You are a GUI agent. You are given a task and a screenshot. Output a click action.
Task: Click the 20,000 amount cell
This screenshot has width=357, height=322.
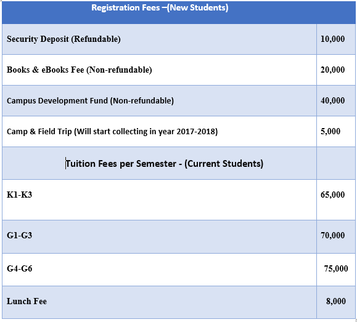pyautogui.click(x=336, y=70)
